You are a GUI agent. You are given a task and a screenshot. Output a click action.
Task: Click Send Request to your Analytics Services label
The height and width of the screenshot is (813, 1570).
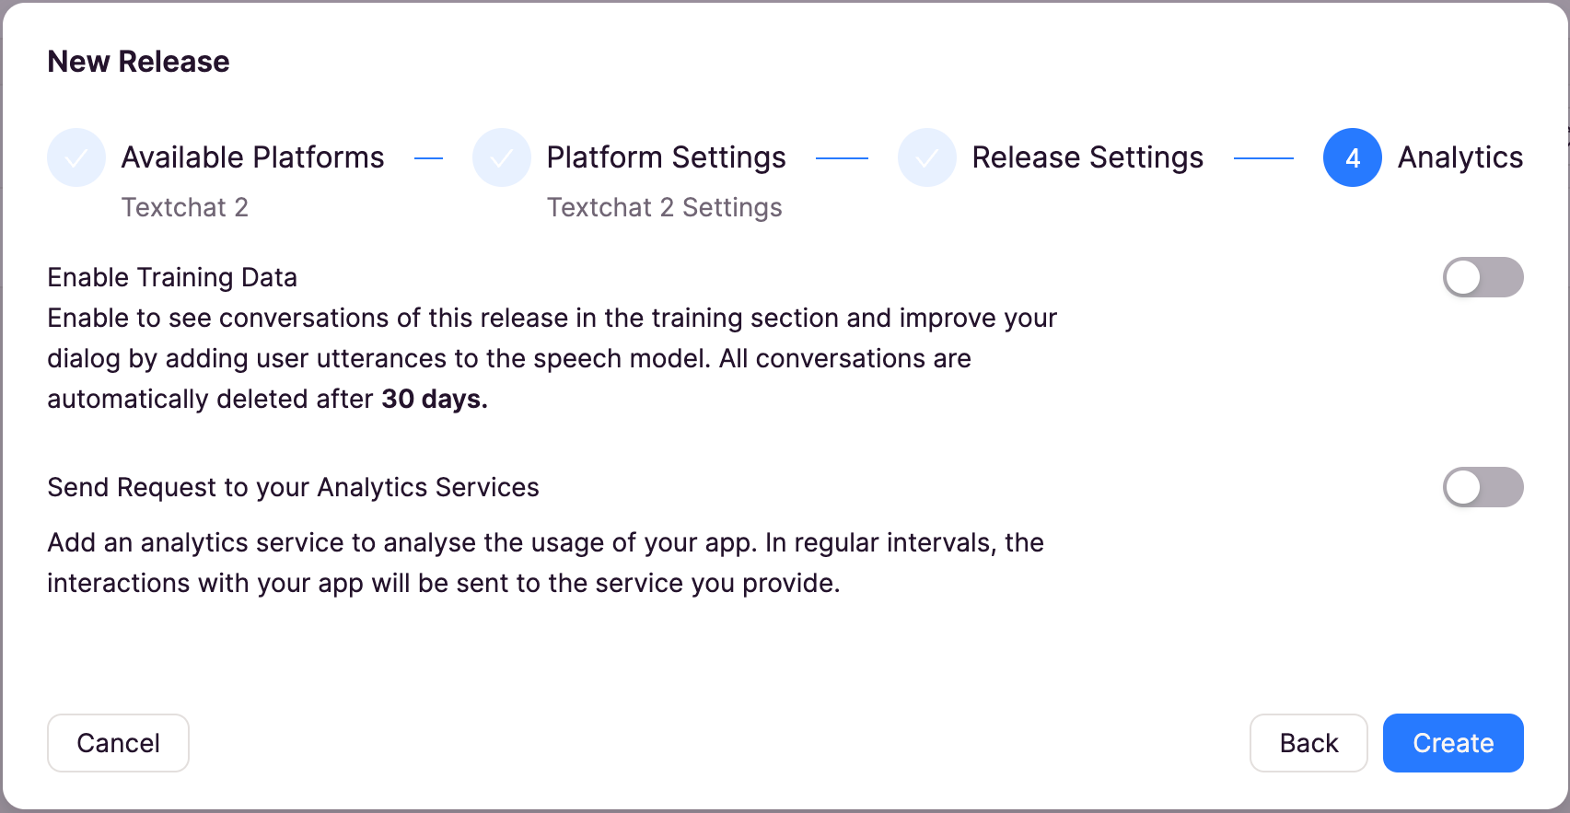pos(293,487)
